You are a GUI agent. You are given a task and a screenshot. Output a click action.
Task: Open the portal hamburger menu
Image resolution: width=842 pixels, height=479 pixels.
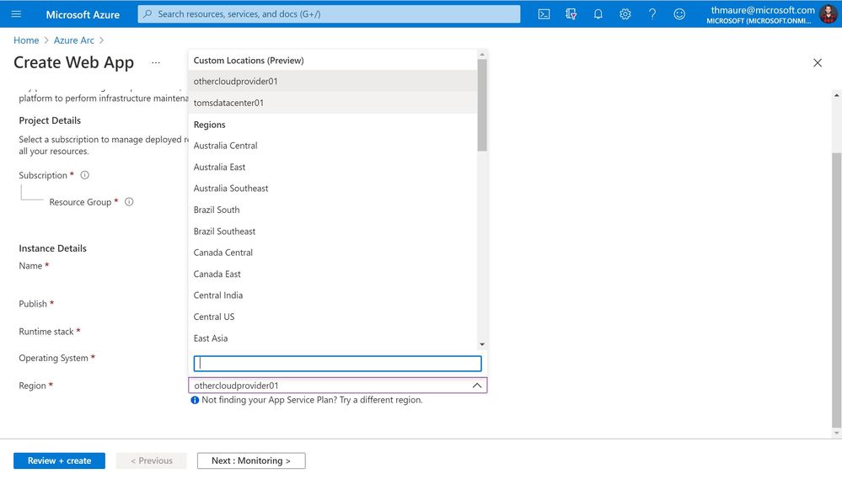(x=16, y=14)
